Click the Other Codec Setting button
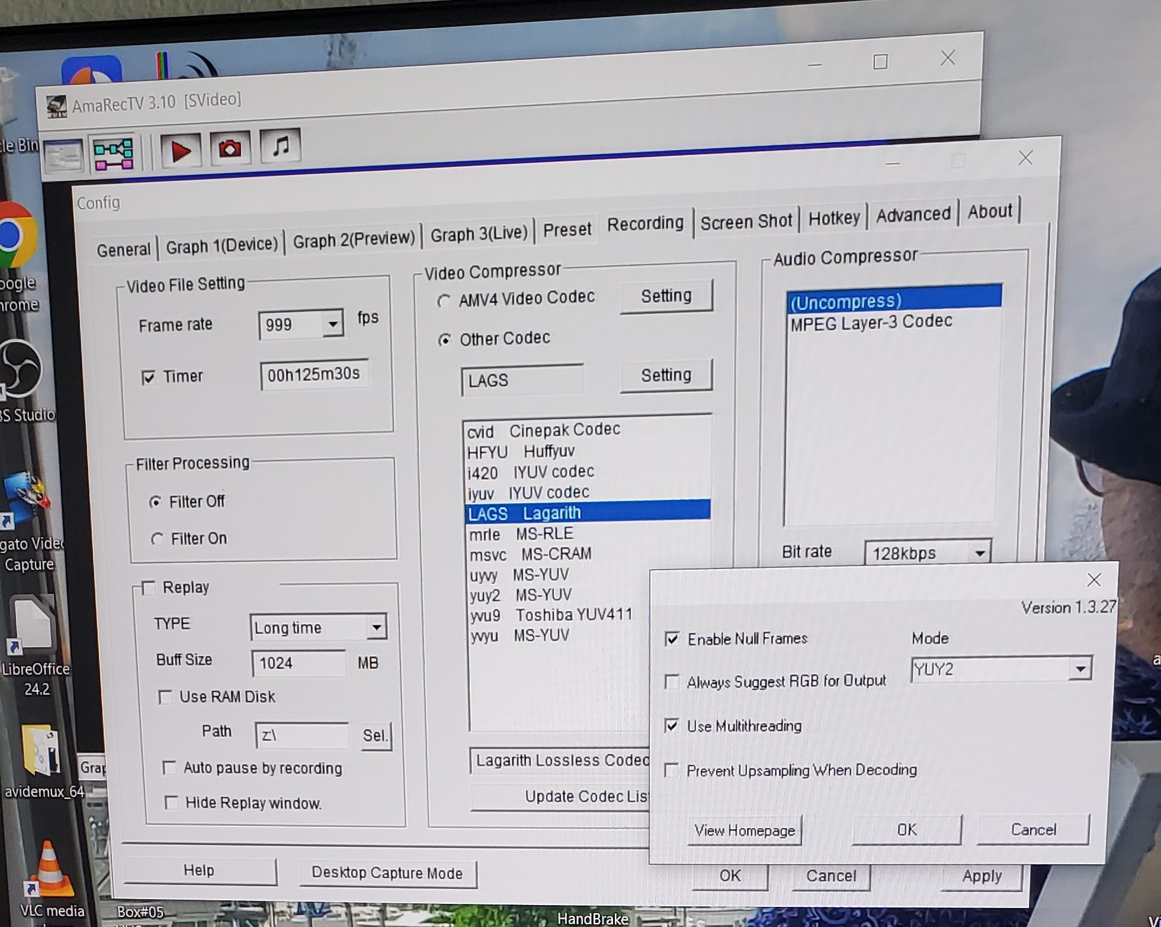Viewport: 1161px width, 927px height. (x=666, y=375)
